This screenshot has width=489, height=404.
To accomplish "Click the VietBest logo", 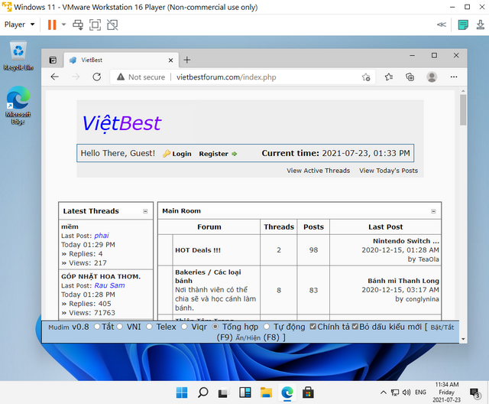I will (x=121, y=123).
